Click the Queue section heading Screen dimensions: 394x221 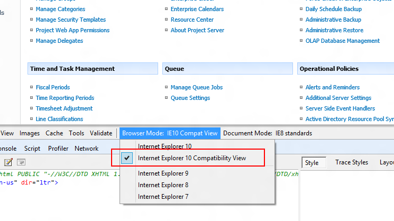pyautogui.click(x=227, y=69)
